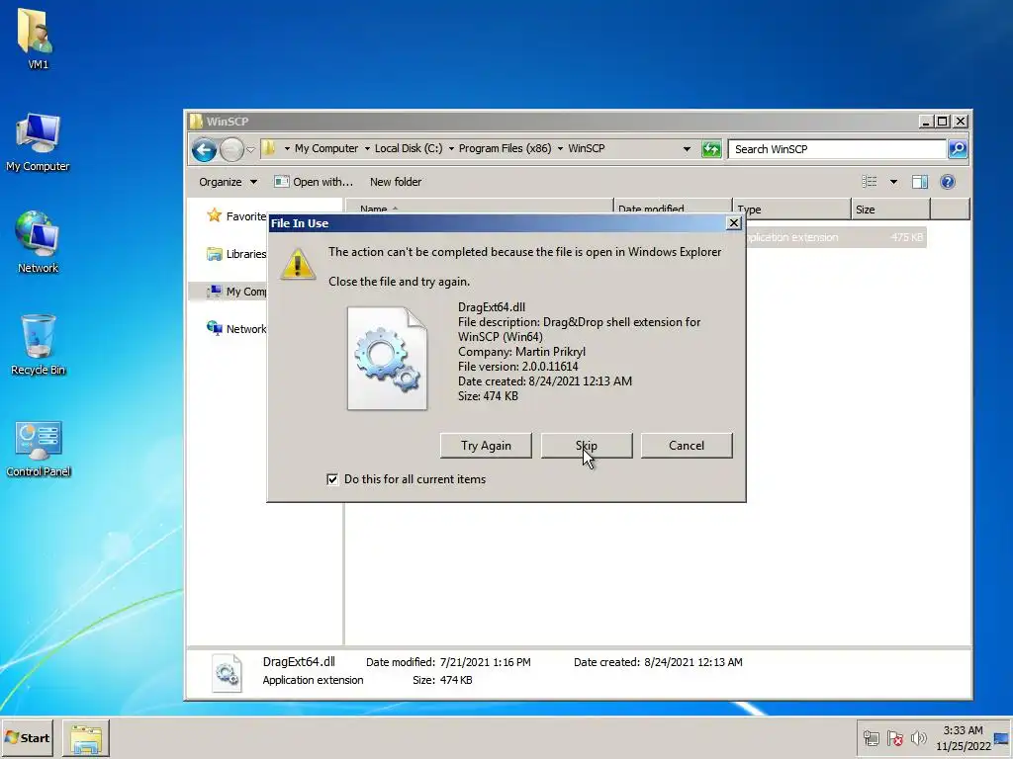
Task: Select My Computer desktop icon
Action: pyautogui.click(x=38, y=142)
